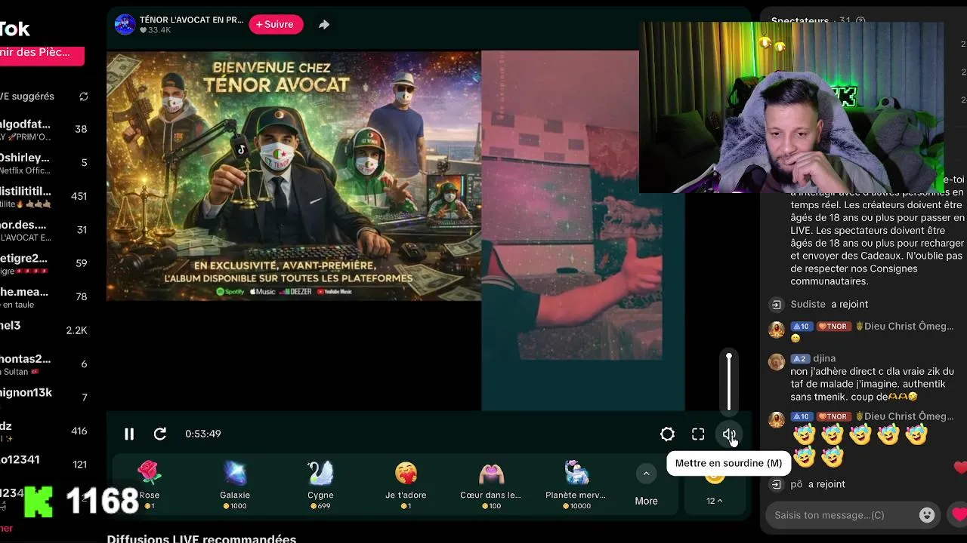Open stream quality settings icon
The image size is (967, 543).
(667, 434)
